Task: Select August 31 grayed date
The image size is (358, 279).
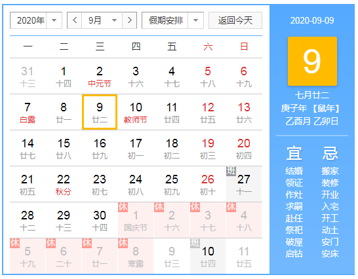Action: (28, 76)
